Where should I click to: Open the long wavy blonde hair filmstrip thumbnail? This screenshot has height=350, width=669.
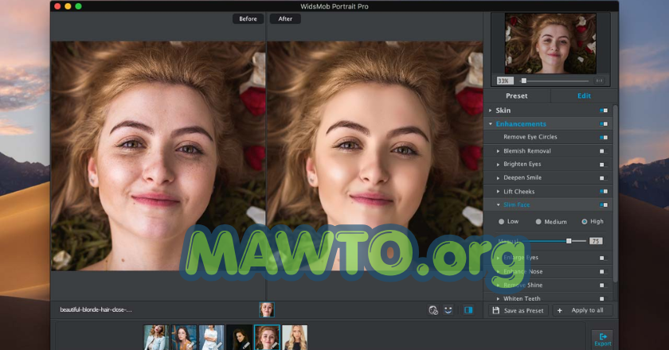[x=295, y=337]
